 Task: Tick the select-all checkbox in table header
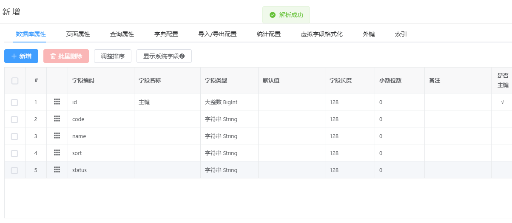[x=15, y=81]
